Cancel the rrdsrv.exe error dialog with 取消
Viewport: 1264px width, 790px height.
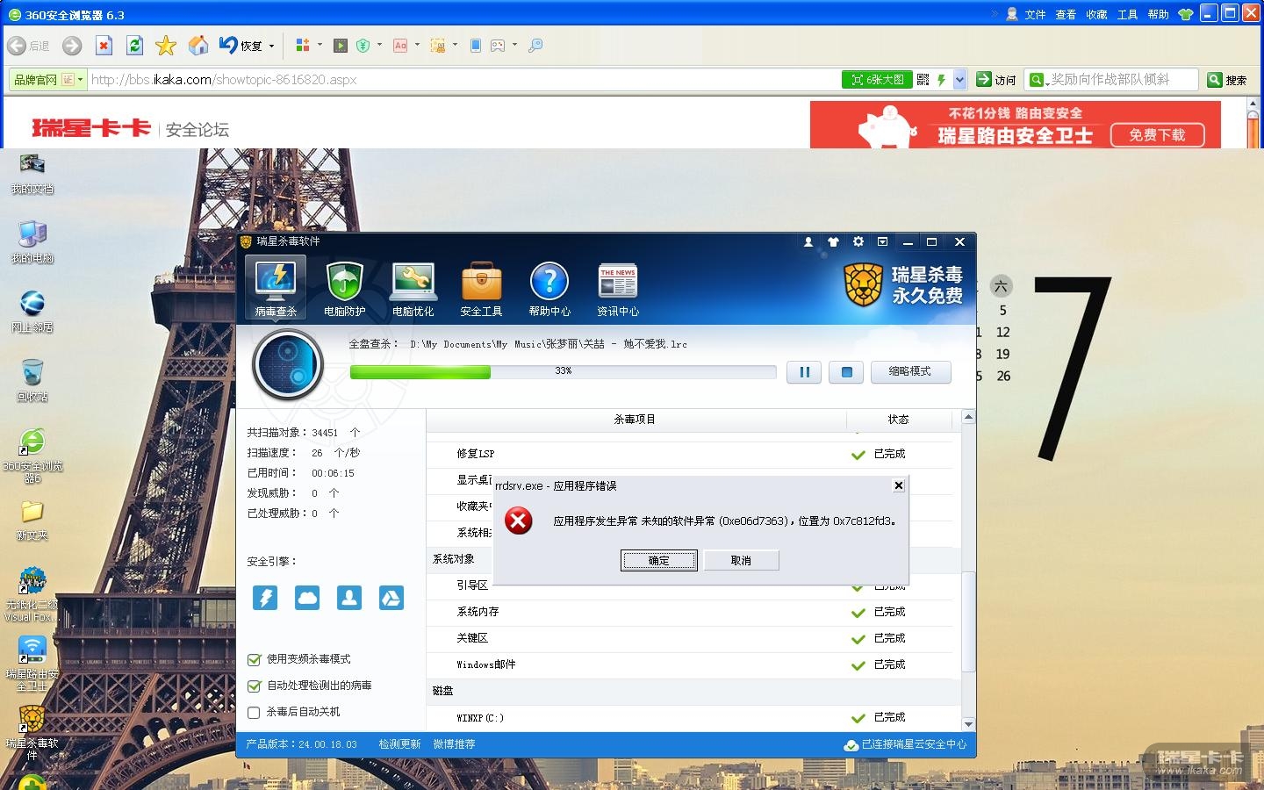(741, 561)
